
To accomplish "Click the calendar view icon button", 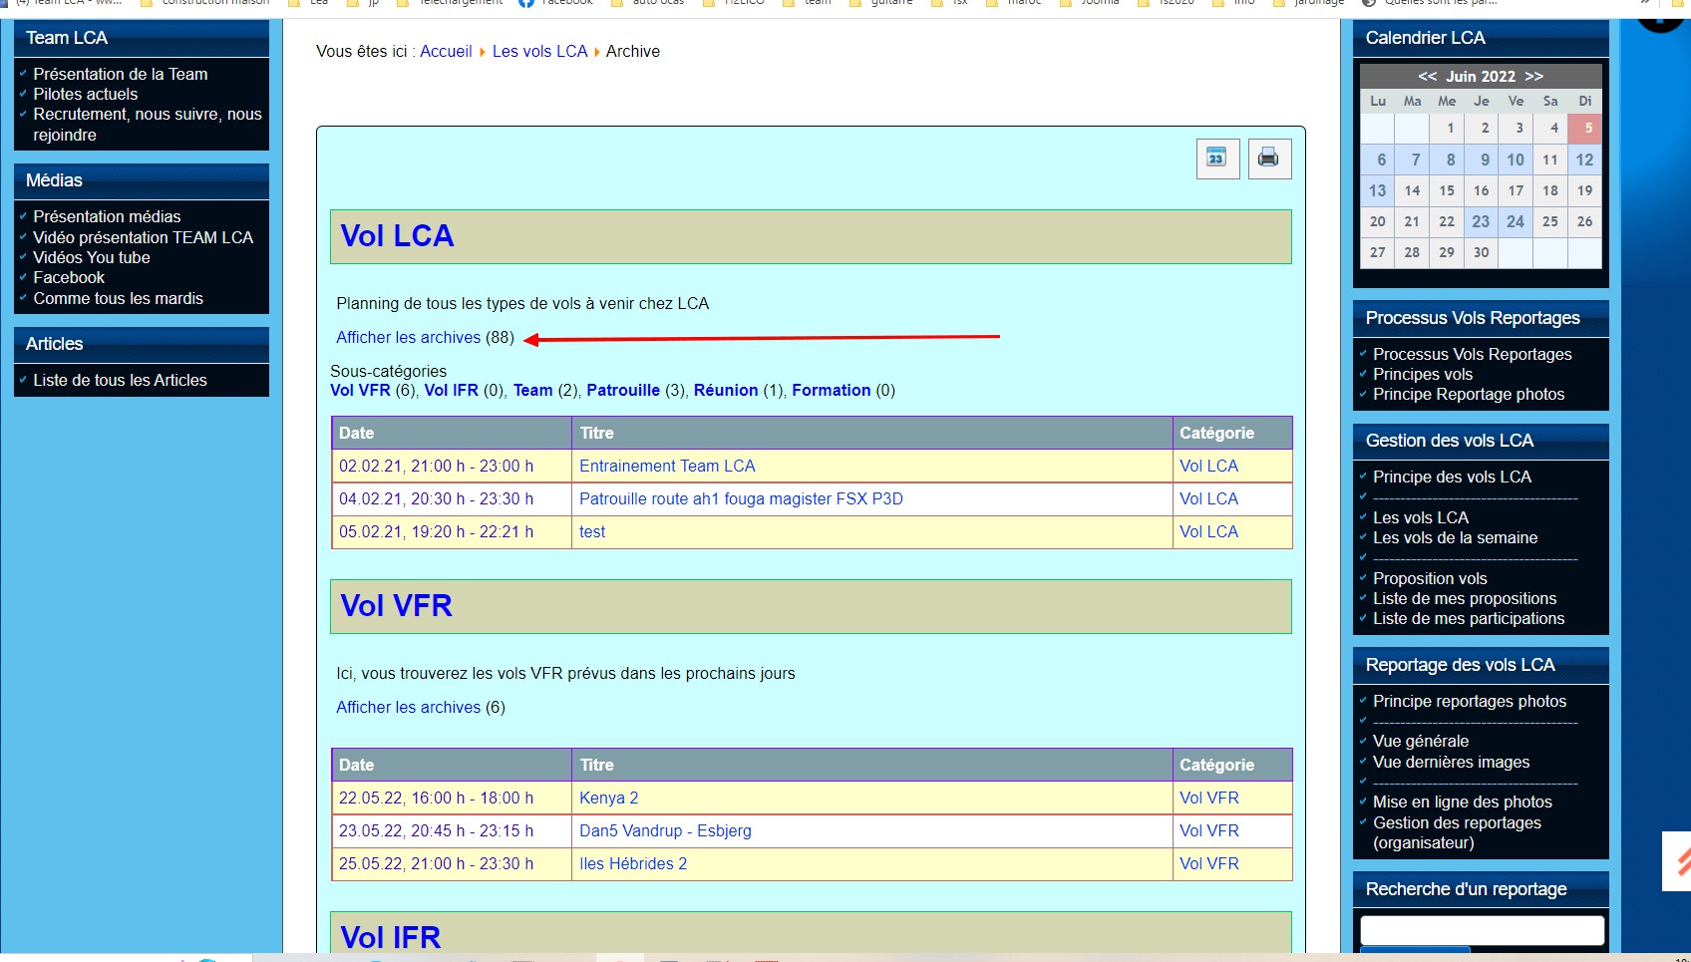I will point(1216,159).
